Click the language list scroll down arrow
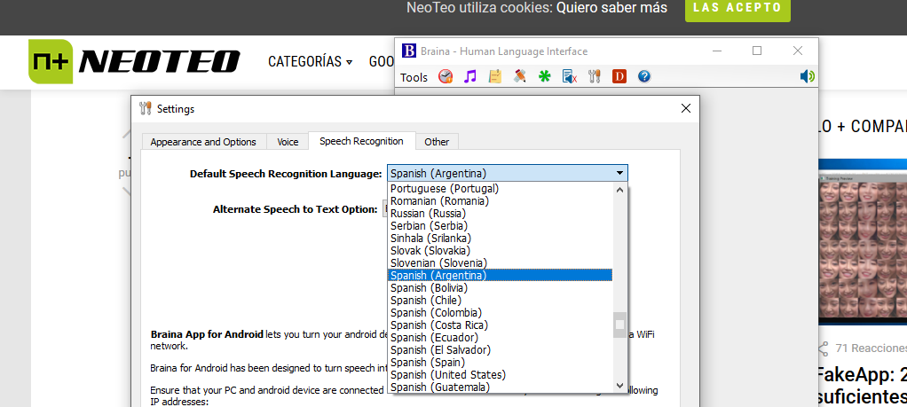This screenshot has width=907, height=407. coord(619,386)
